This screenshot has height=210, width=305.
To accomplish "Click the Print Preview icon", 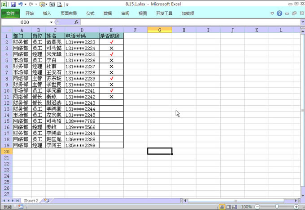I will click(60, 4).
